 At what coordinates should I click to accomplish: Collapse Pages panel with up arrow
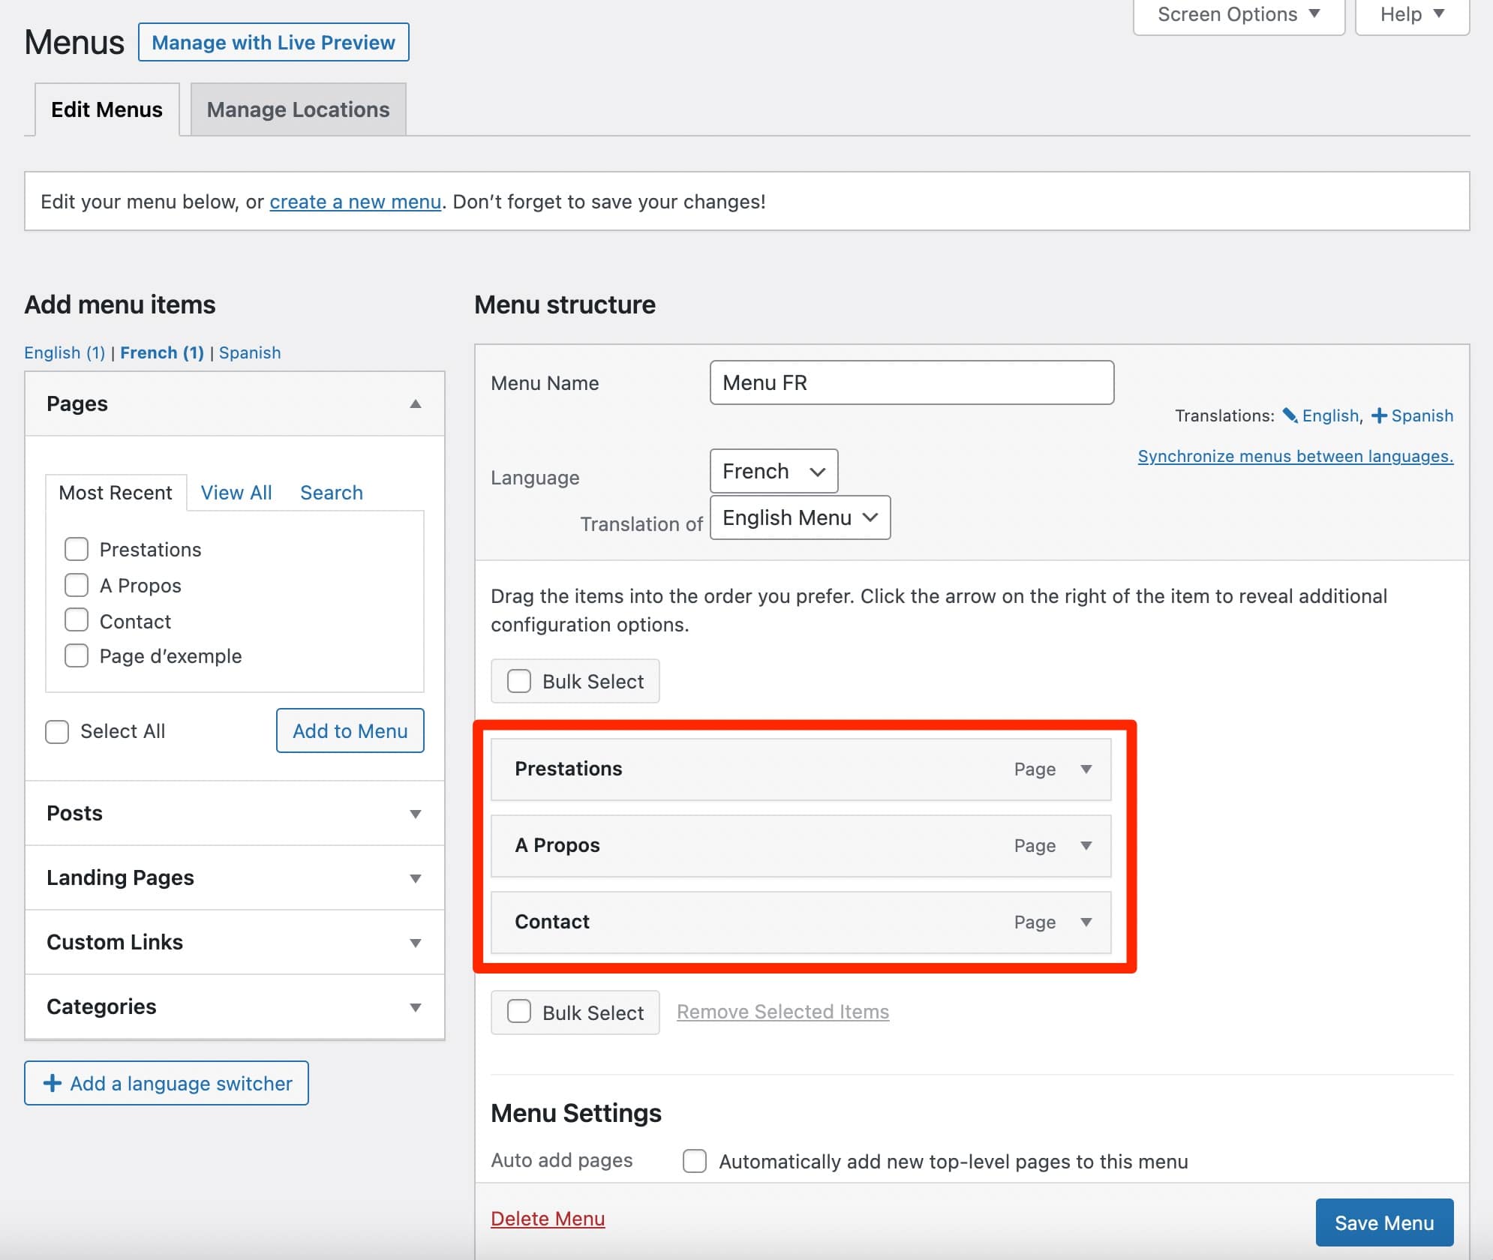coord(415,404)
